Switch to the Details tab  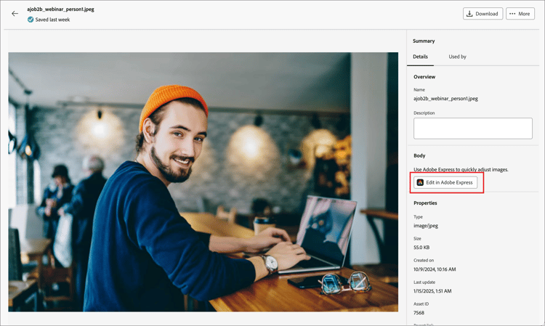pos(420,57)
